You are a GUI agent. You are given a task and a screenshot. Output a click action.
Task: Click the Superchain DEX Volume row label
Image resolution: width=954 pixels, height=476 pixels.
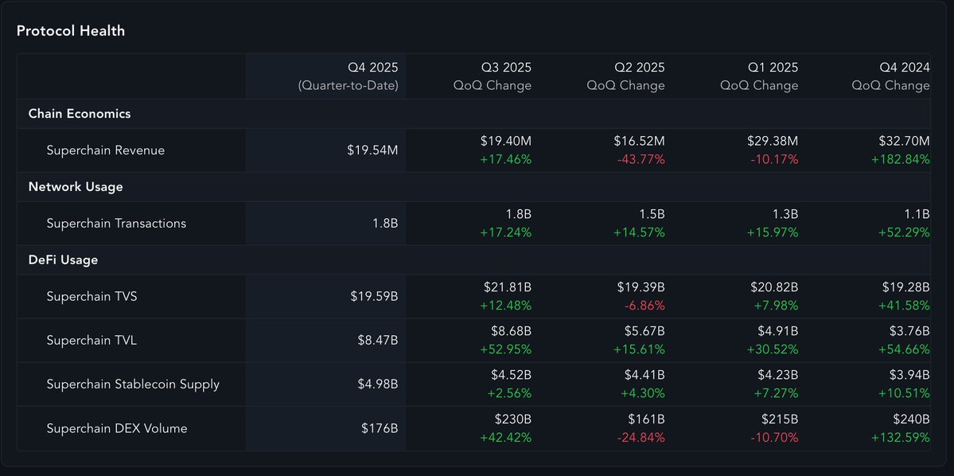117,428
